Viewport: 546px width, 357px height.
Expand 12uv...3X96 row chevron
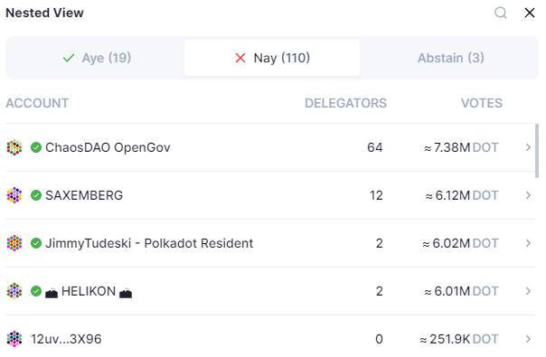pos(528,339)
